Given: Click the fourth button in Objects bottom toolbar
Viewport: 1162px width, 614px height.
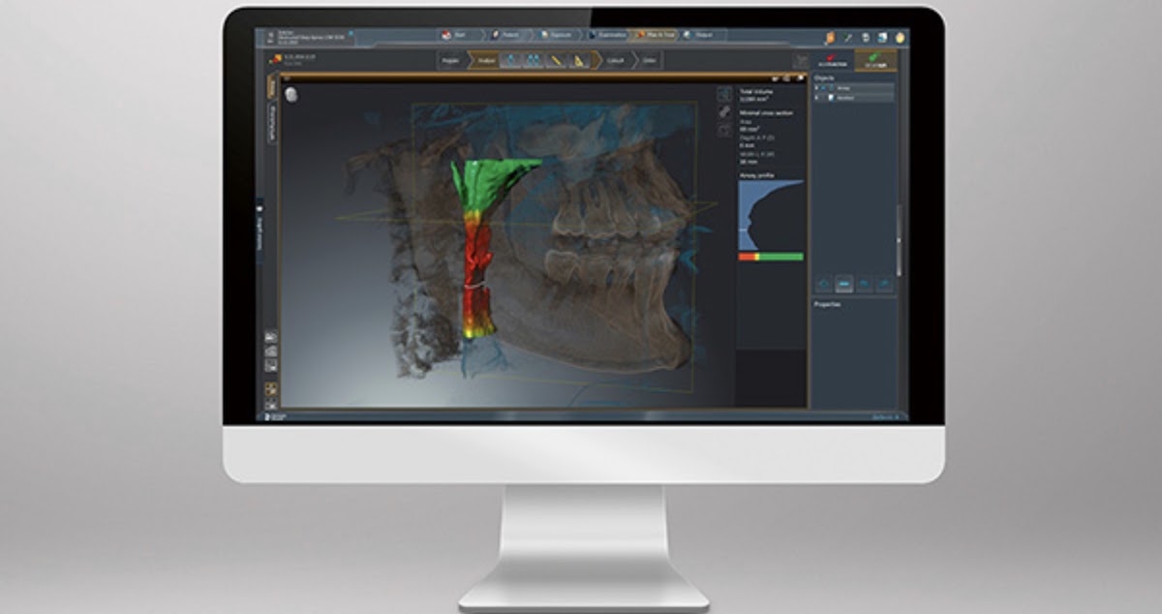Looking at the screenshot, I should coord(884,284).
